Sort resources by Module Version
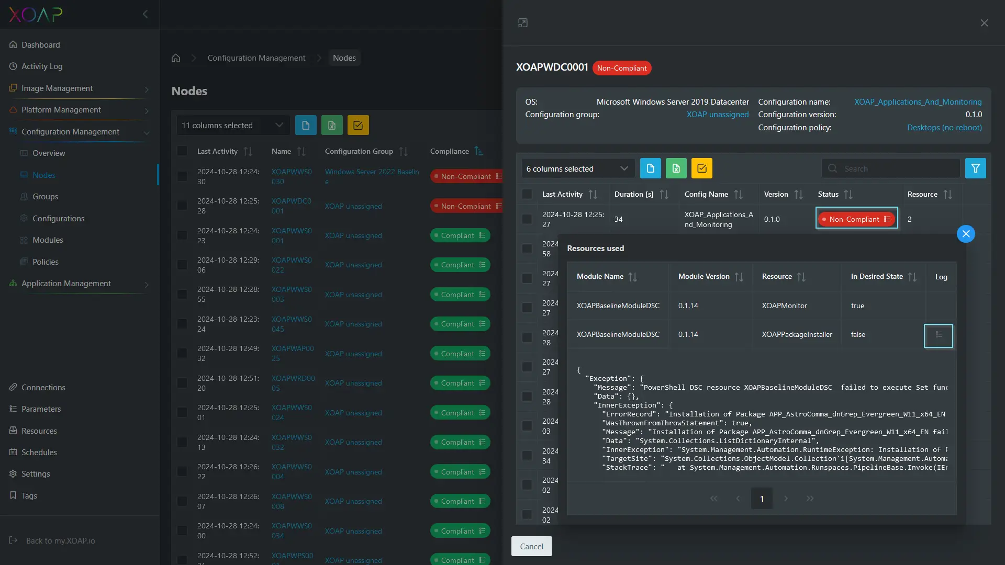This screenshot has width=1005, height=565. pyautogui.click(x=739, y=277)
